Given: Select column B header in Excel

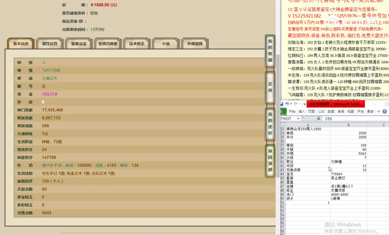Looking at the screenshot, I should pyautogui.click(x=348, y=125).
